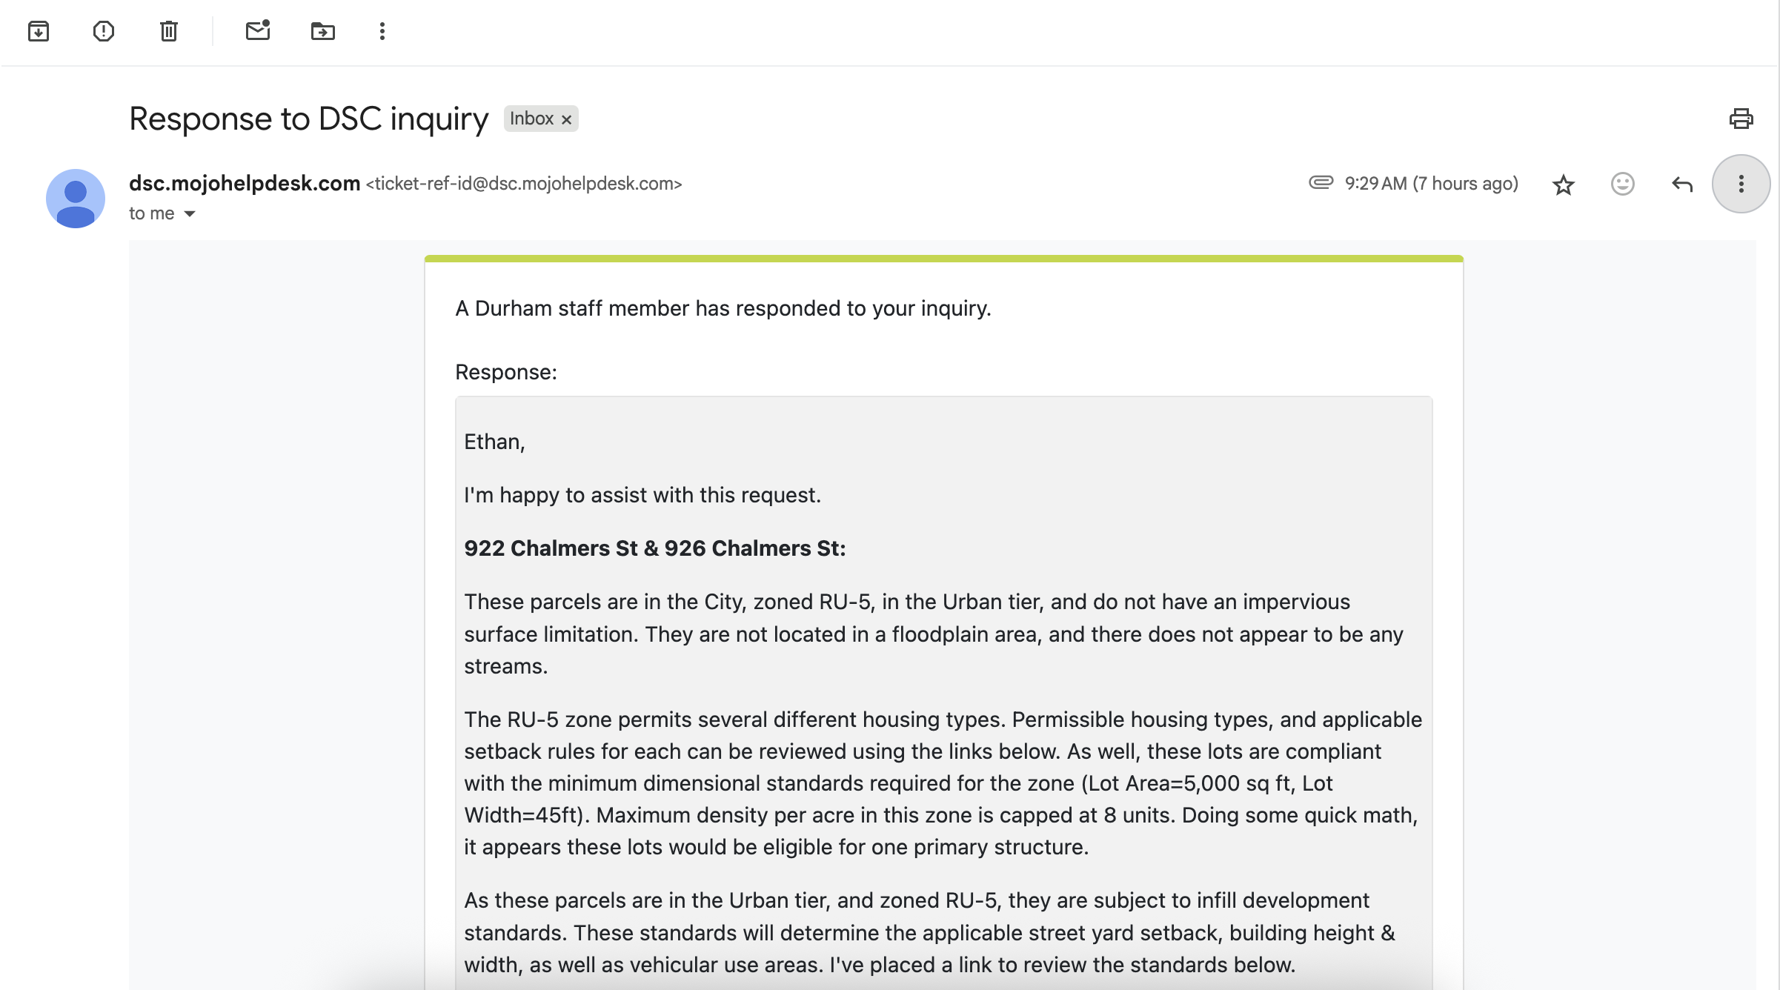Open the toolbar More options menu

382,31
